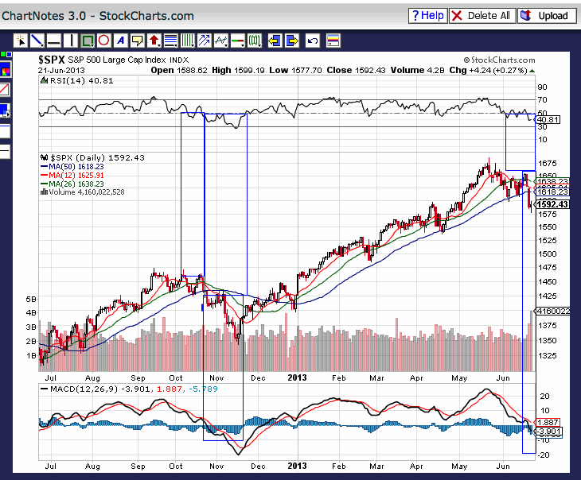The image size is (581, 480).
Task: Click the 40.81 RSI value tag
Action: click(x=548, y=119)
